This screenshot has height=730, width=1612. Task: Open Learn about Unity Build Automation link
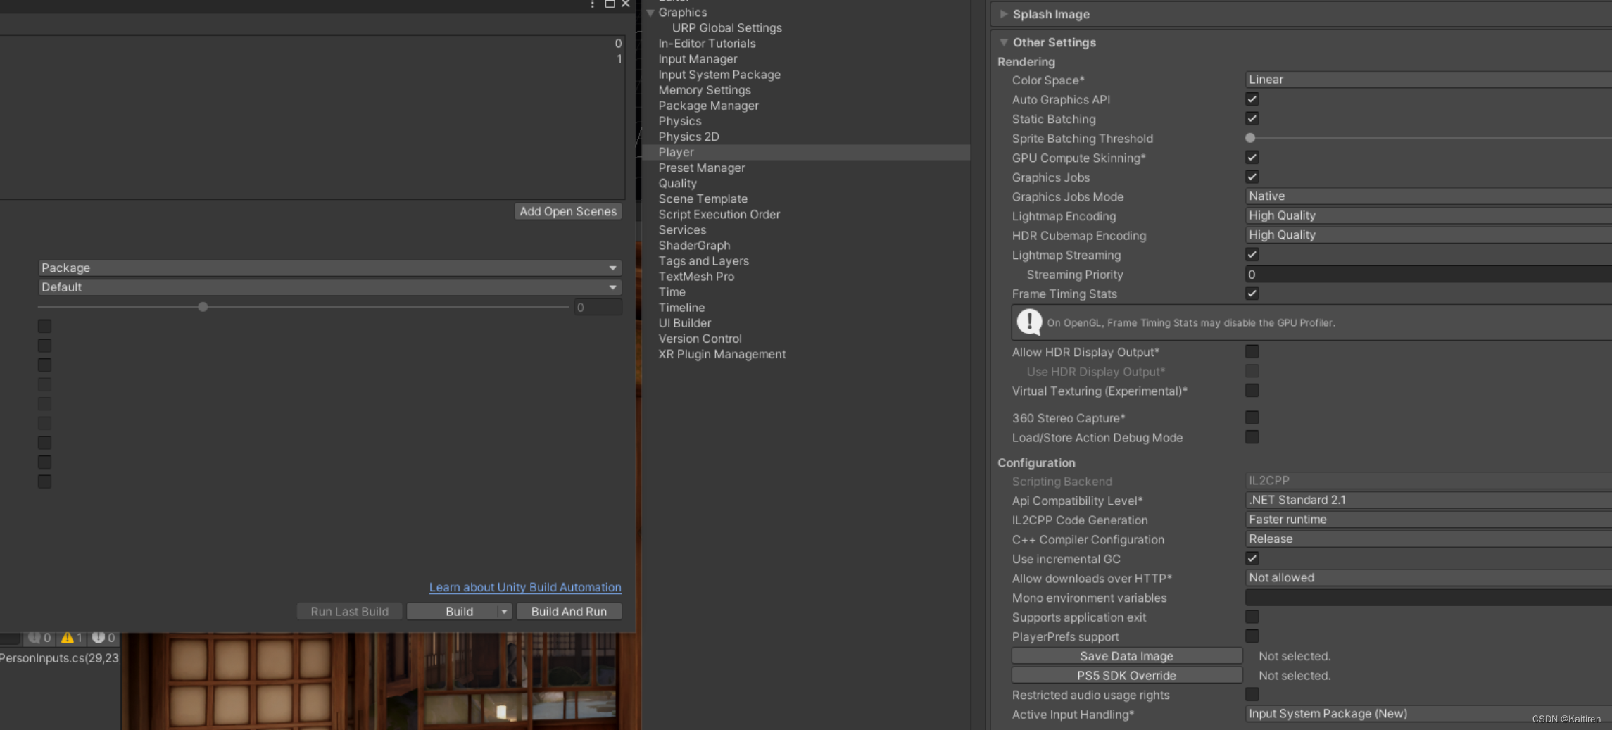525,587
